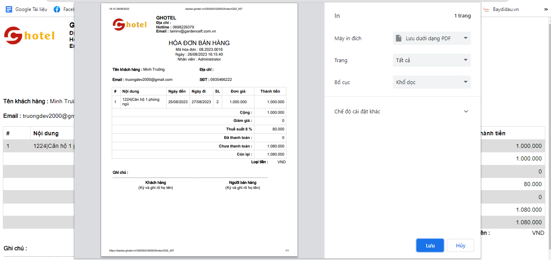The height and width of the screenshot is (260, 551).
Task: Click the 'Ghi chú :' label on the background page
Action: 15,248
